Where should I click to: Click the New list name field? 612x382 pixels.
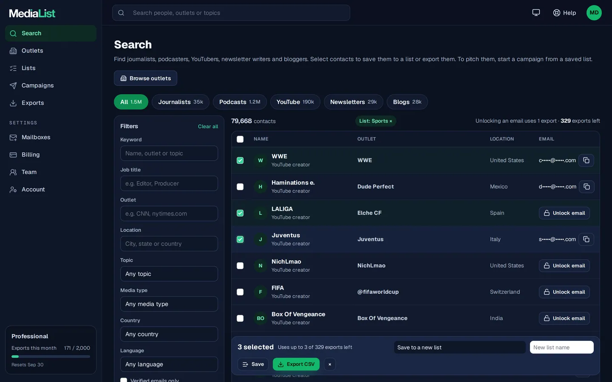(x=562, y=347)
